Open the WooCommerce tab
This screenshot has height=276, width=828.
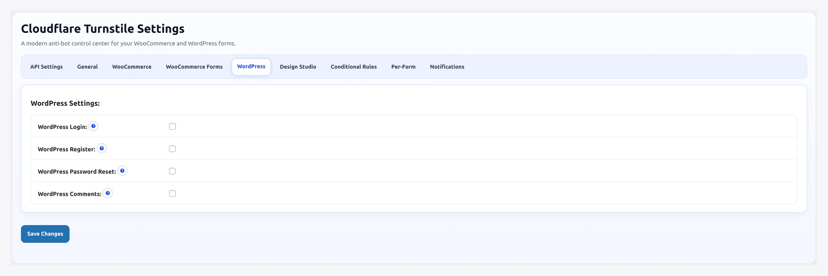[x=132, y=67]
